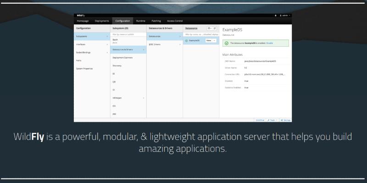This screenshot has height=183, width=367.
Task: Click the notification bell icon
Action: coord(275,15)
